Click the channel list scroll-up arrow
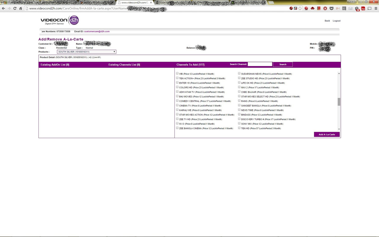Screen dimensions: 379x237 [x=339, y=73]
